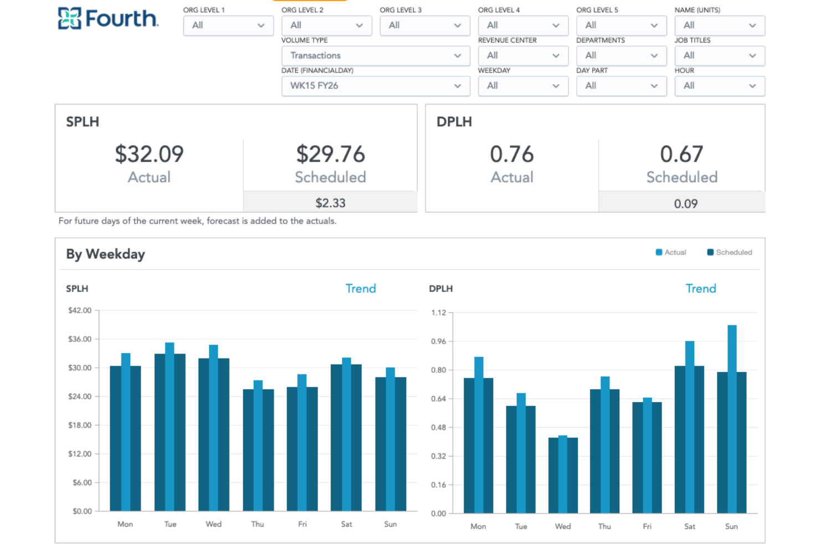Image resolution: width=820 pixels, height=546 pixels.
Task: Open the JOB TITLES dropdown
Action: click(720, 56)
